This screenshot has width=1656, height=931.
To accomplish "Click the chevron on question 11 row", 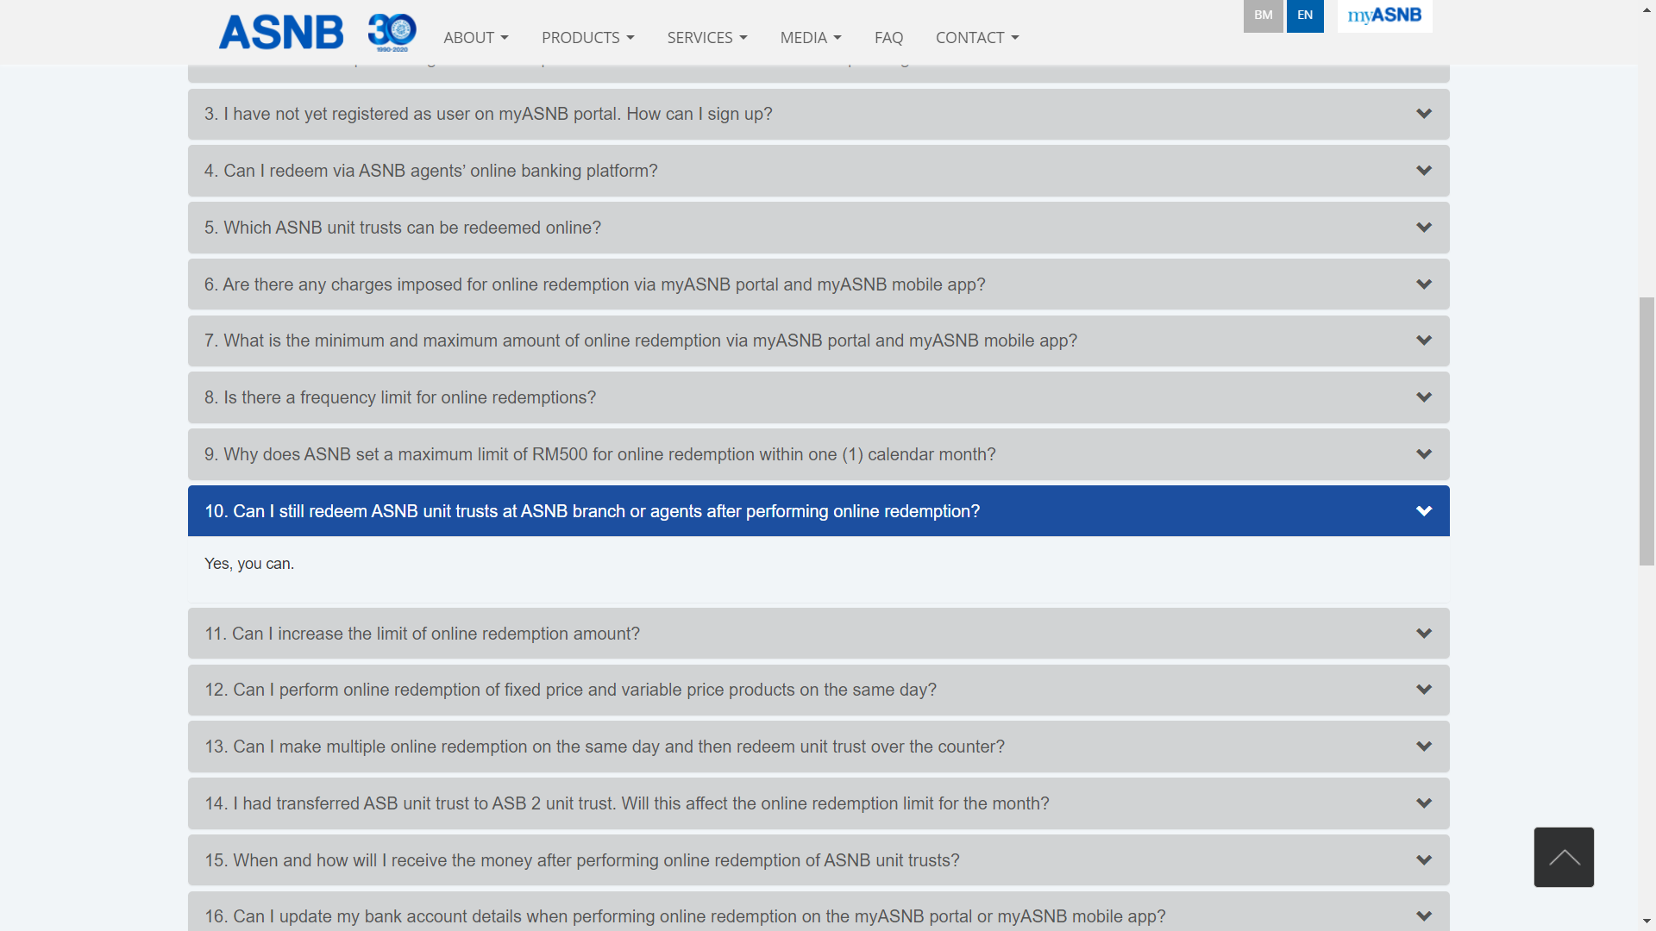I will point(1424,634).
